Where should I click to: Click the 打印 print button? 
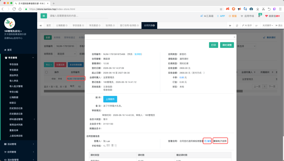click(x=214, y=45)
